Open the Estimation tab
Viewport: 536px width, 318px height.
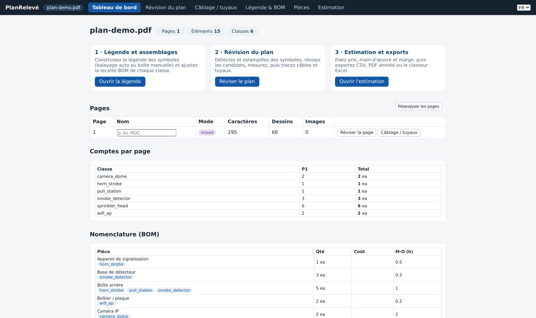pos(331,8)
